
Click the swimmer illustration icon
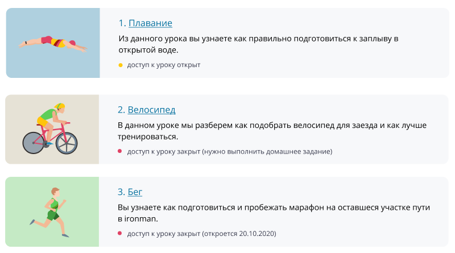pos(53,44)
